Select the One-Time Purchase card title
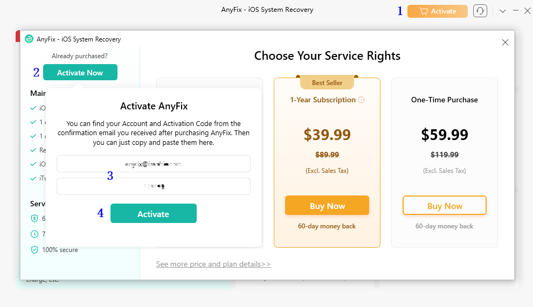533x307 pixels. (444, 100)
